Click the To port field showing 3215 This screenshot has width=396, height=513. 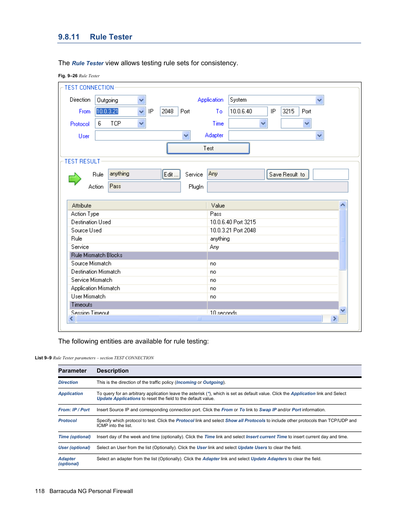290,111
